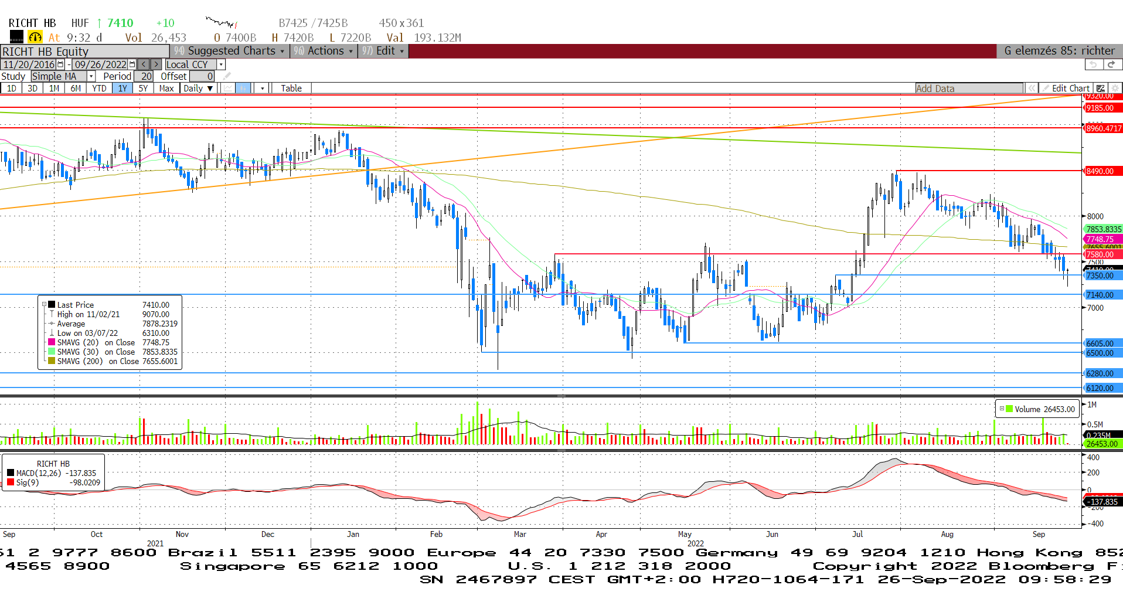Screen dimensions: 1123x612
Task: Step the date range forward with the right arrow
Action: coord(156,64)
